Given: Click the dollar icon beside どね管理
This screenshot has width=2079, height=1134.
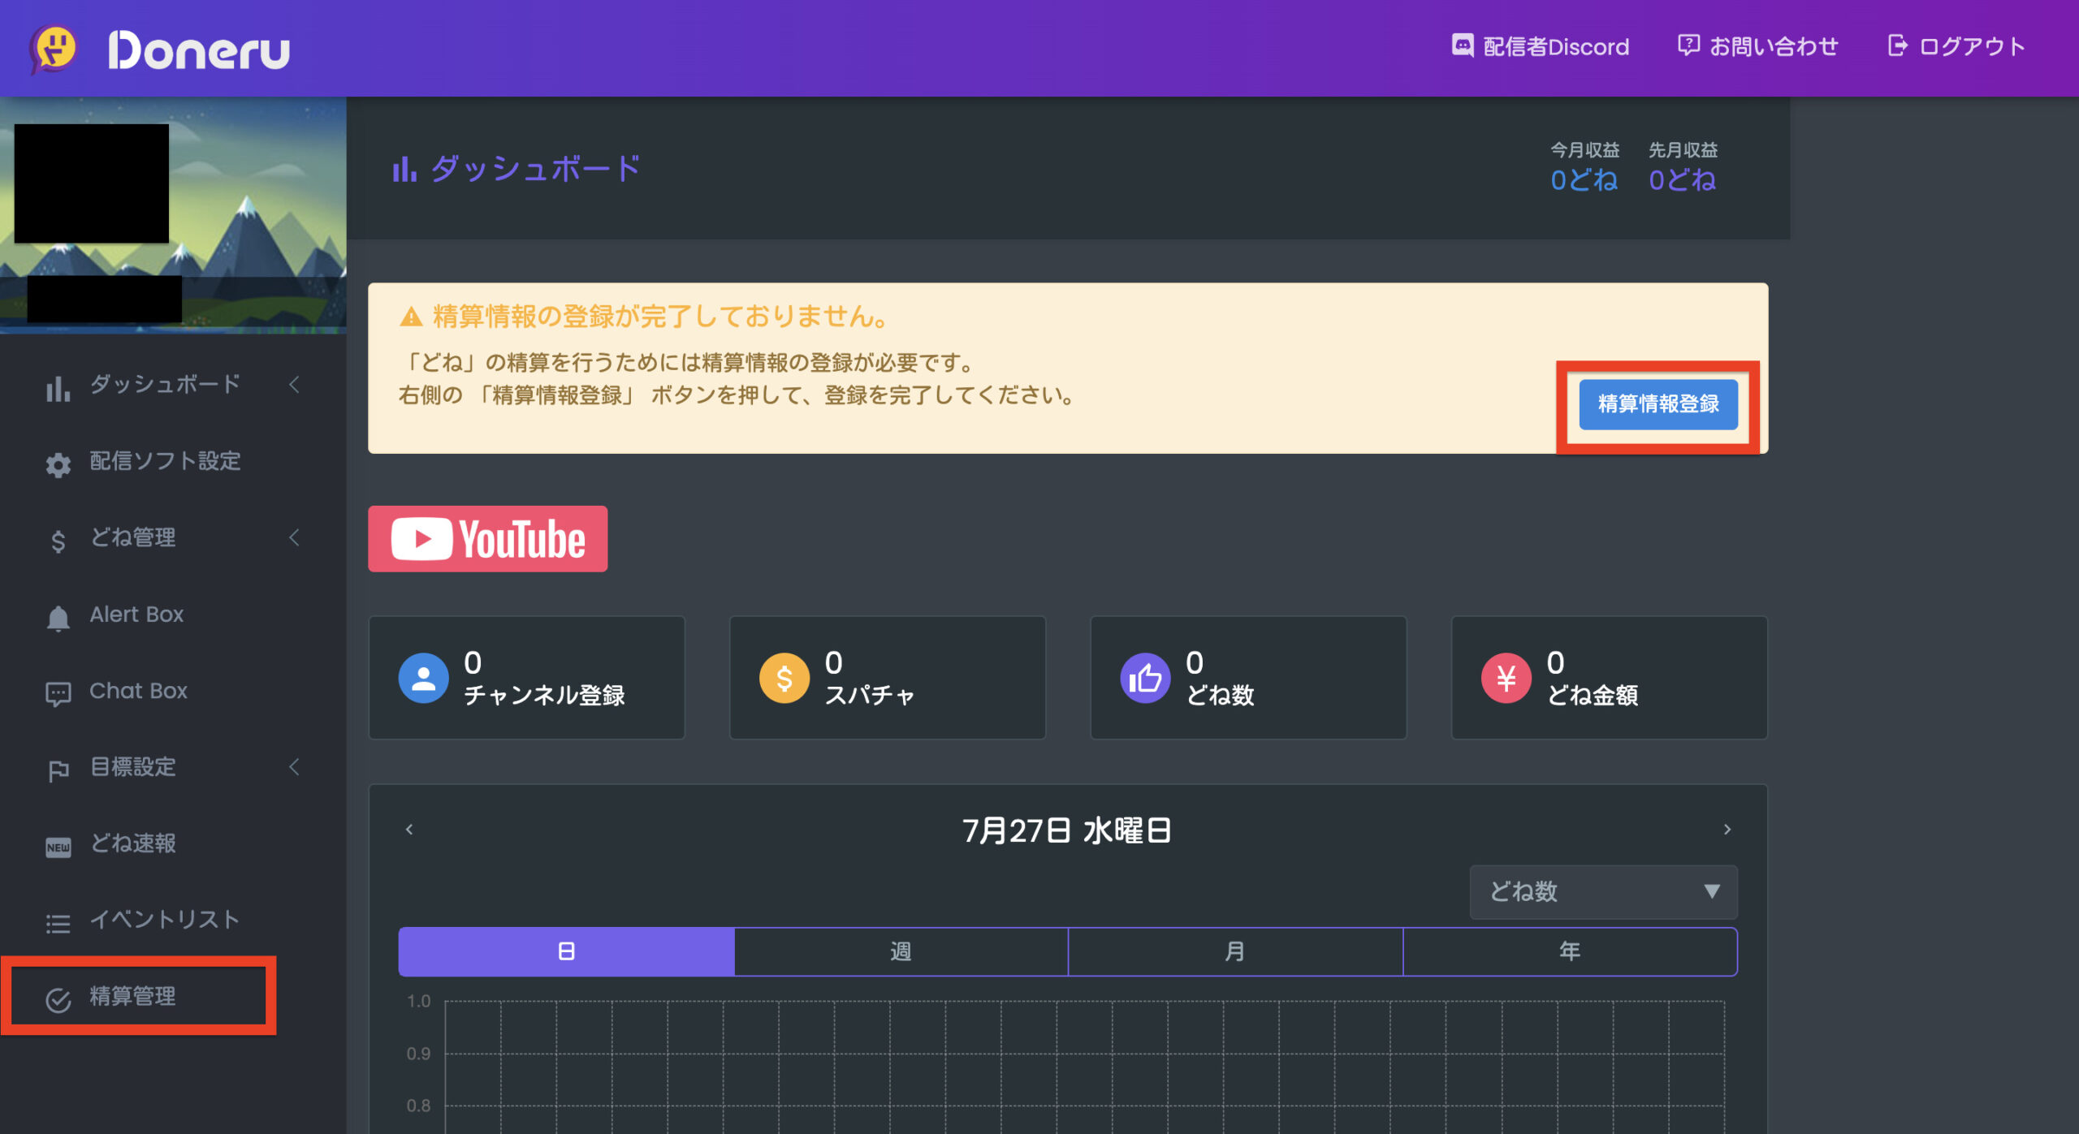Looking at the screenshot, I should point(58,541).
